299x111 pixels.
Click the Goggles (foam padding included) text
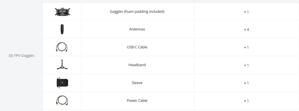pyautogui.click(x=137, y=12)
